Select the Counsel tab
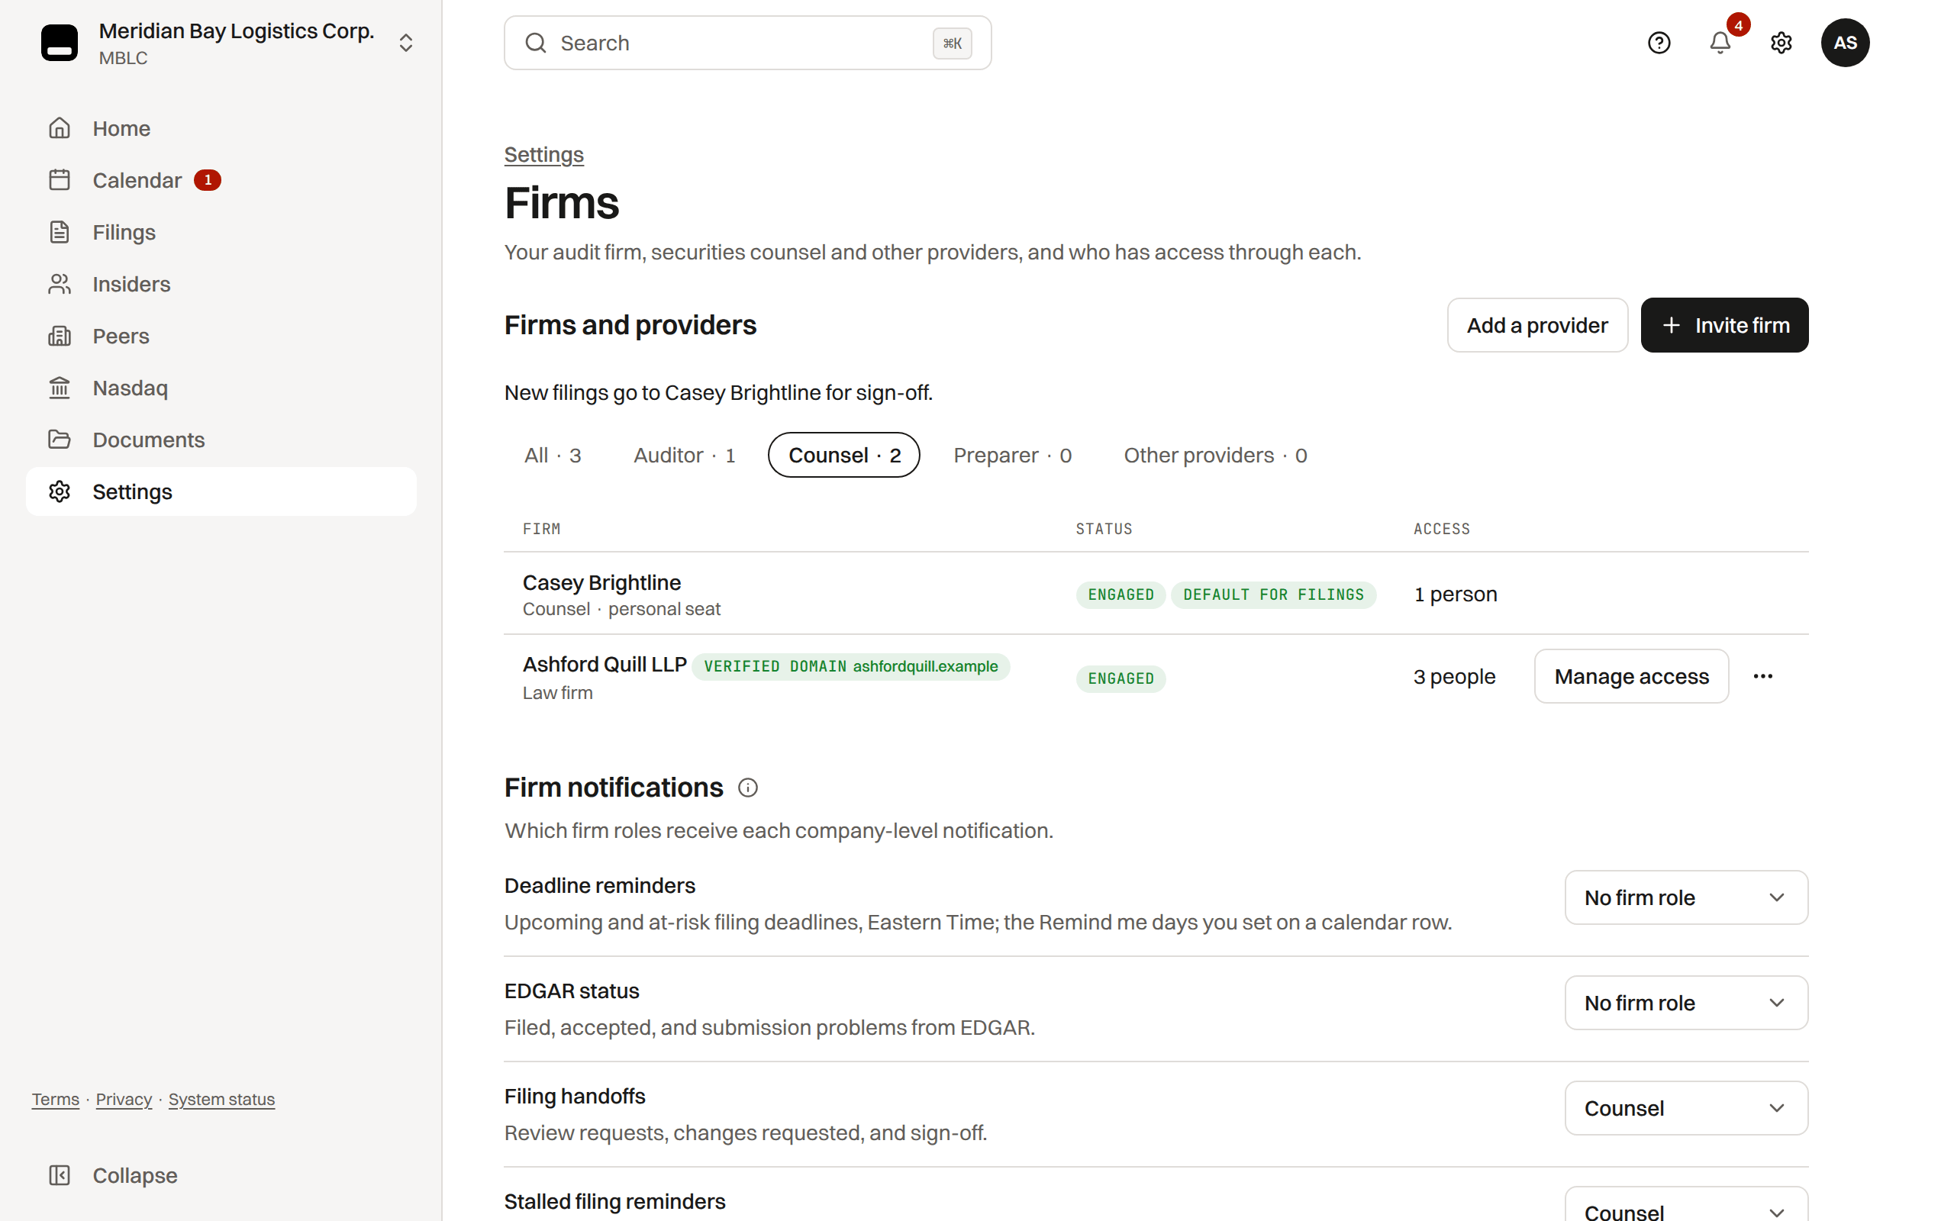 (843, 456)
